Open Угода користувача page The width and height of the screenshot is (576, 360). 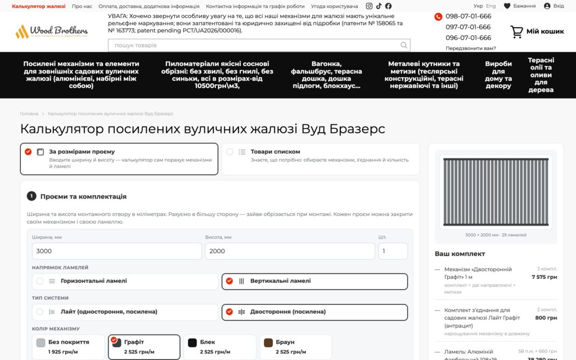tap(334, 6)
